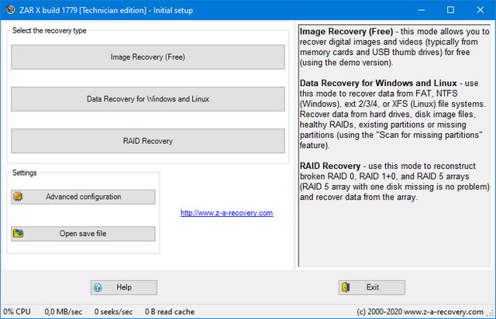Click the question mark Help icon

pos(98,287)
